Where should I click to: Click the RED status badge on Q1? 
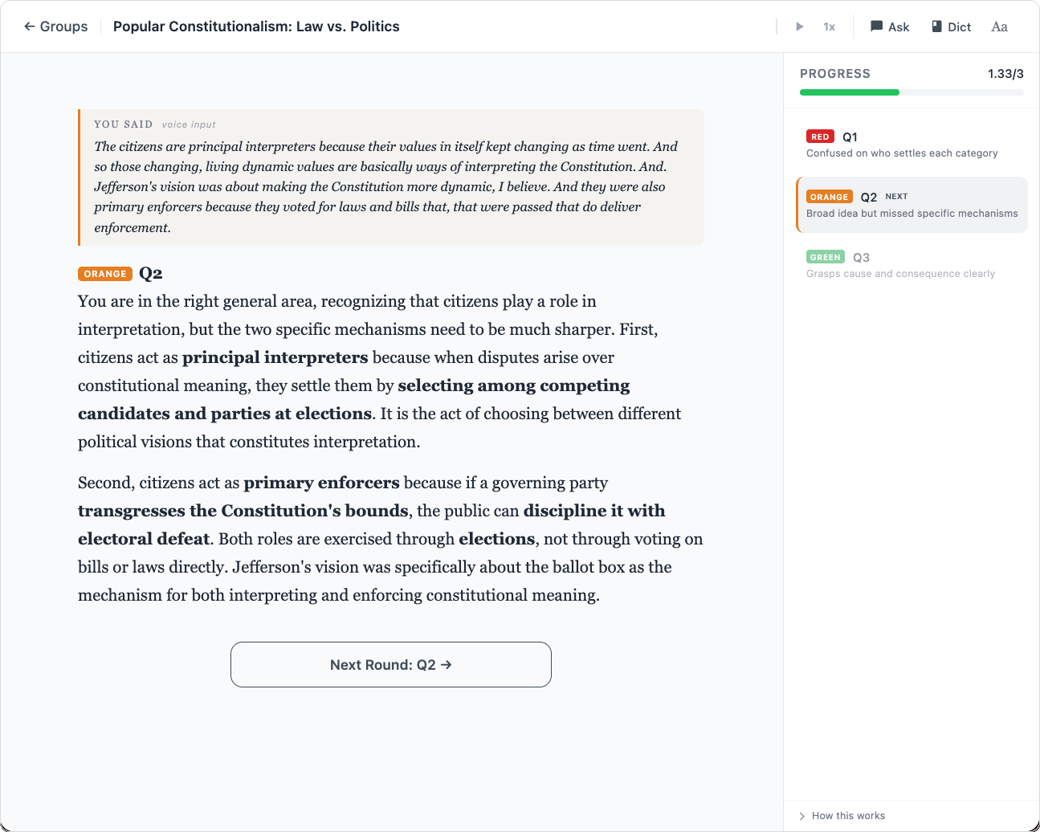[821, 137]
